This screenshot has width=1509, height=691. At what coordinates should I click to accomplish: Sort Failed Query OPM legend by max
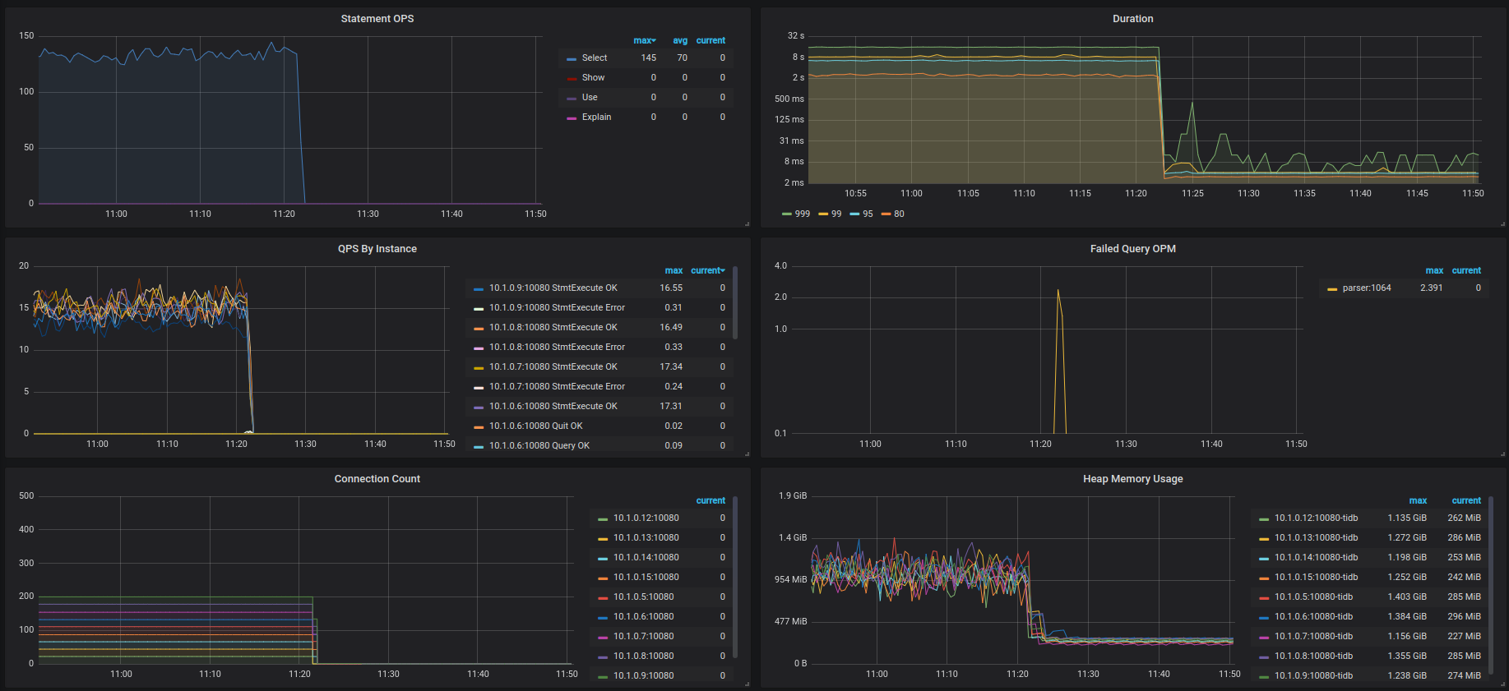(x=1434, y=270)
